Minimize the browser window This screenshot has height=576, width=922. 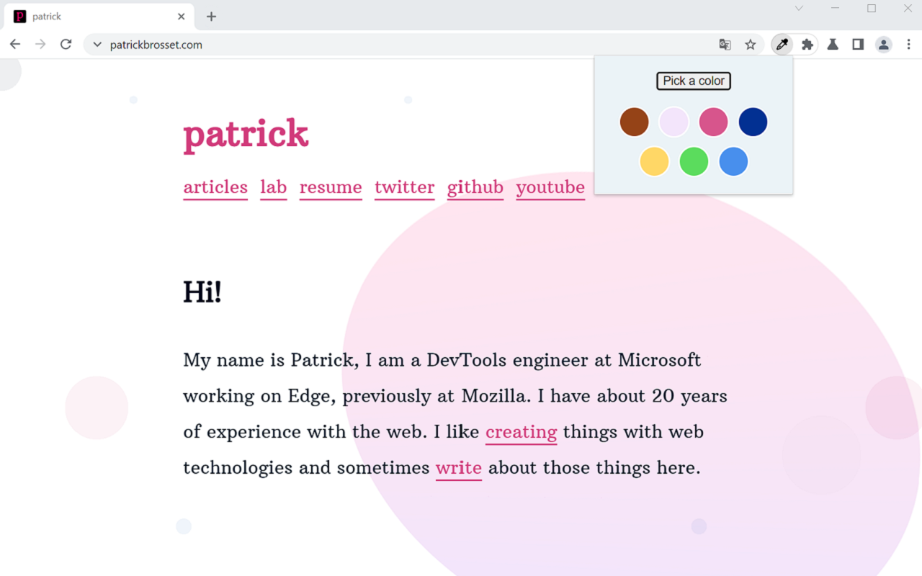point(836,9)
